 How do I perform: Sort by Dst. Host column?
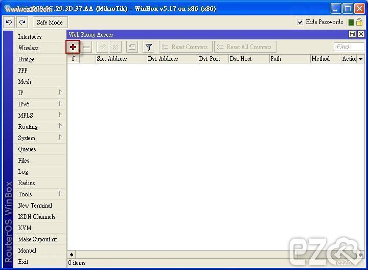[249, 59]
